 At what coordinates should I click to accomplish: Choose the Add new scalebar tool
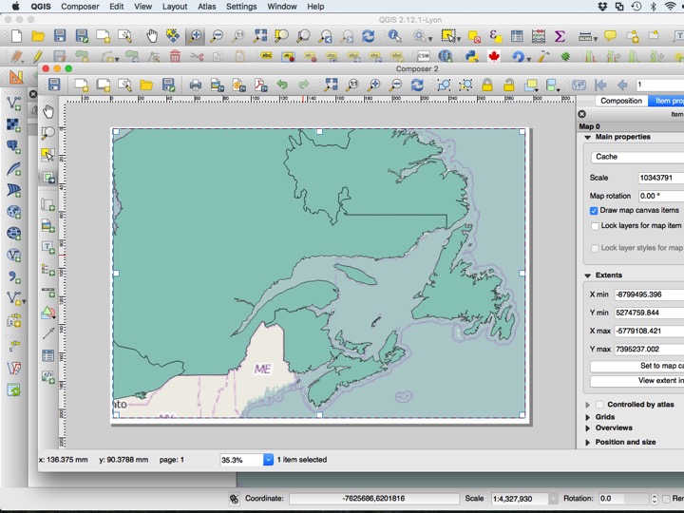48,292
